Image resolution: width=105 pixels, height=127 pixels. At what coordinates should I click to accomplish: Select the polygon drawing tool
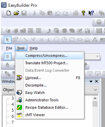[x=80, y=40]
